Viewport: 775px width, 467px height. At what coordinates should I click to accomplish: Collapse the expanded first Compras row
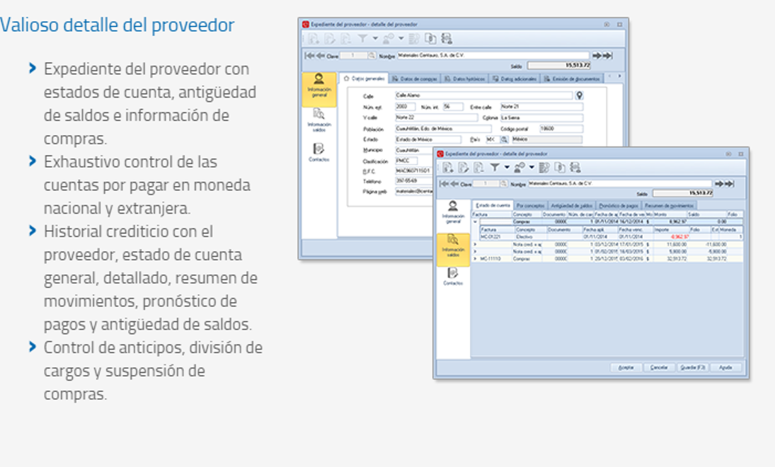[476, 221]
